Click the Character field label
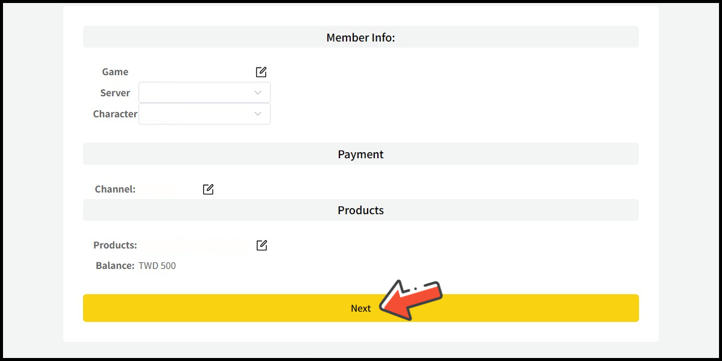This screenshot has width=722, height=361. tap(115, 114)
